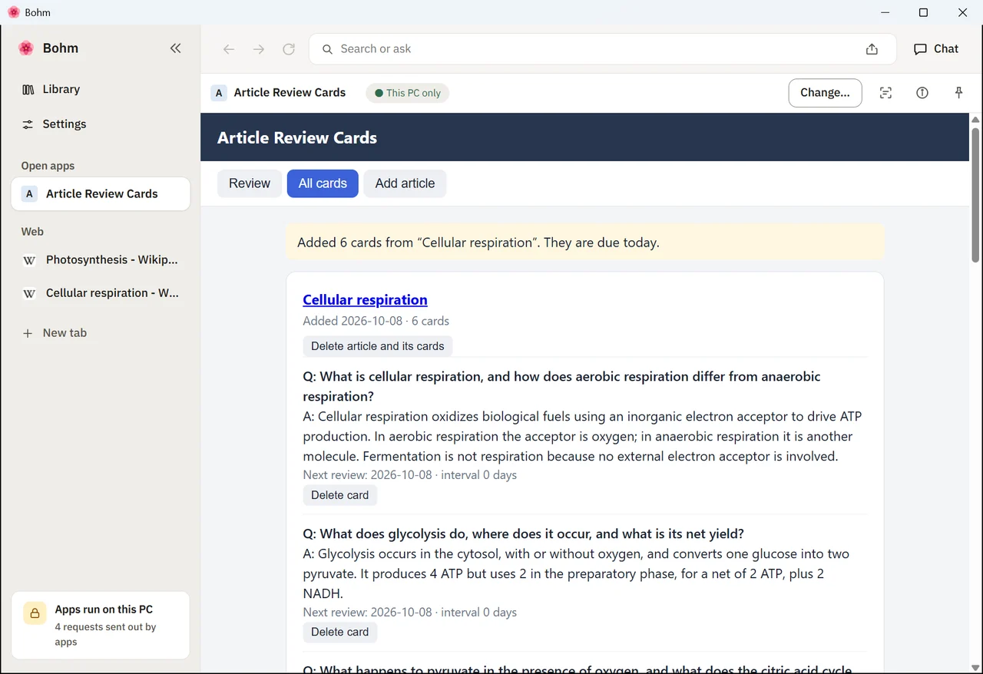983x674 pixels.
Task: Click the Library books icon
Action: (28, 90)
